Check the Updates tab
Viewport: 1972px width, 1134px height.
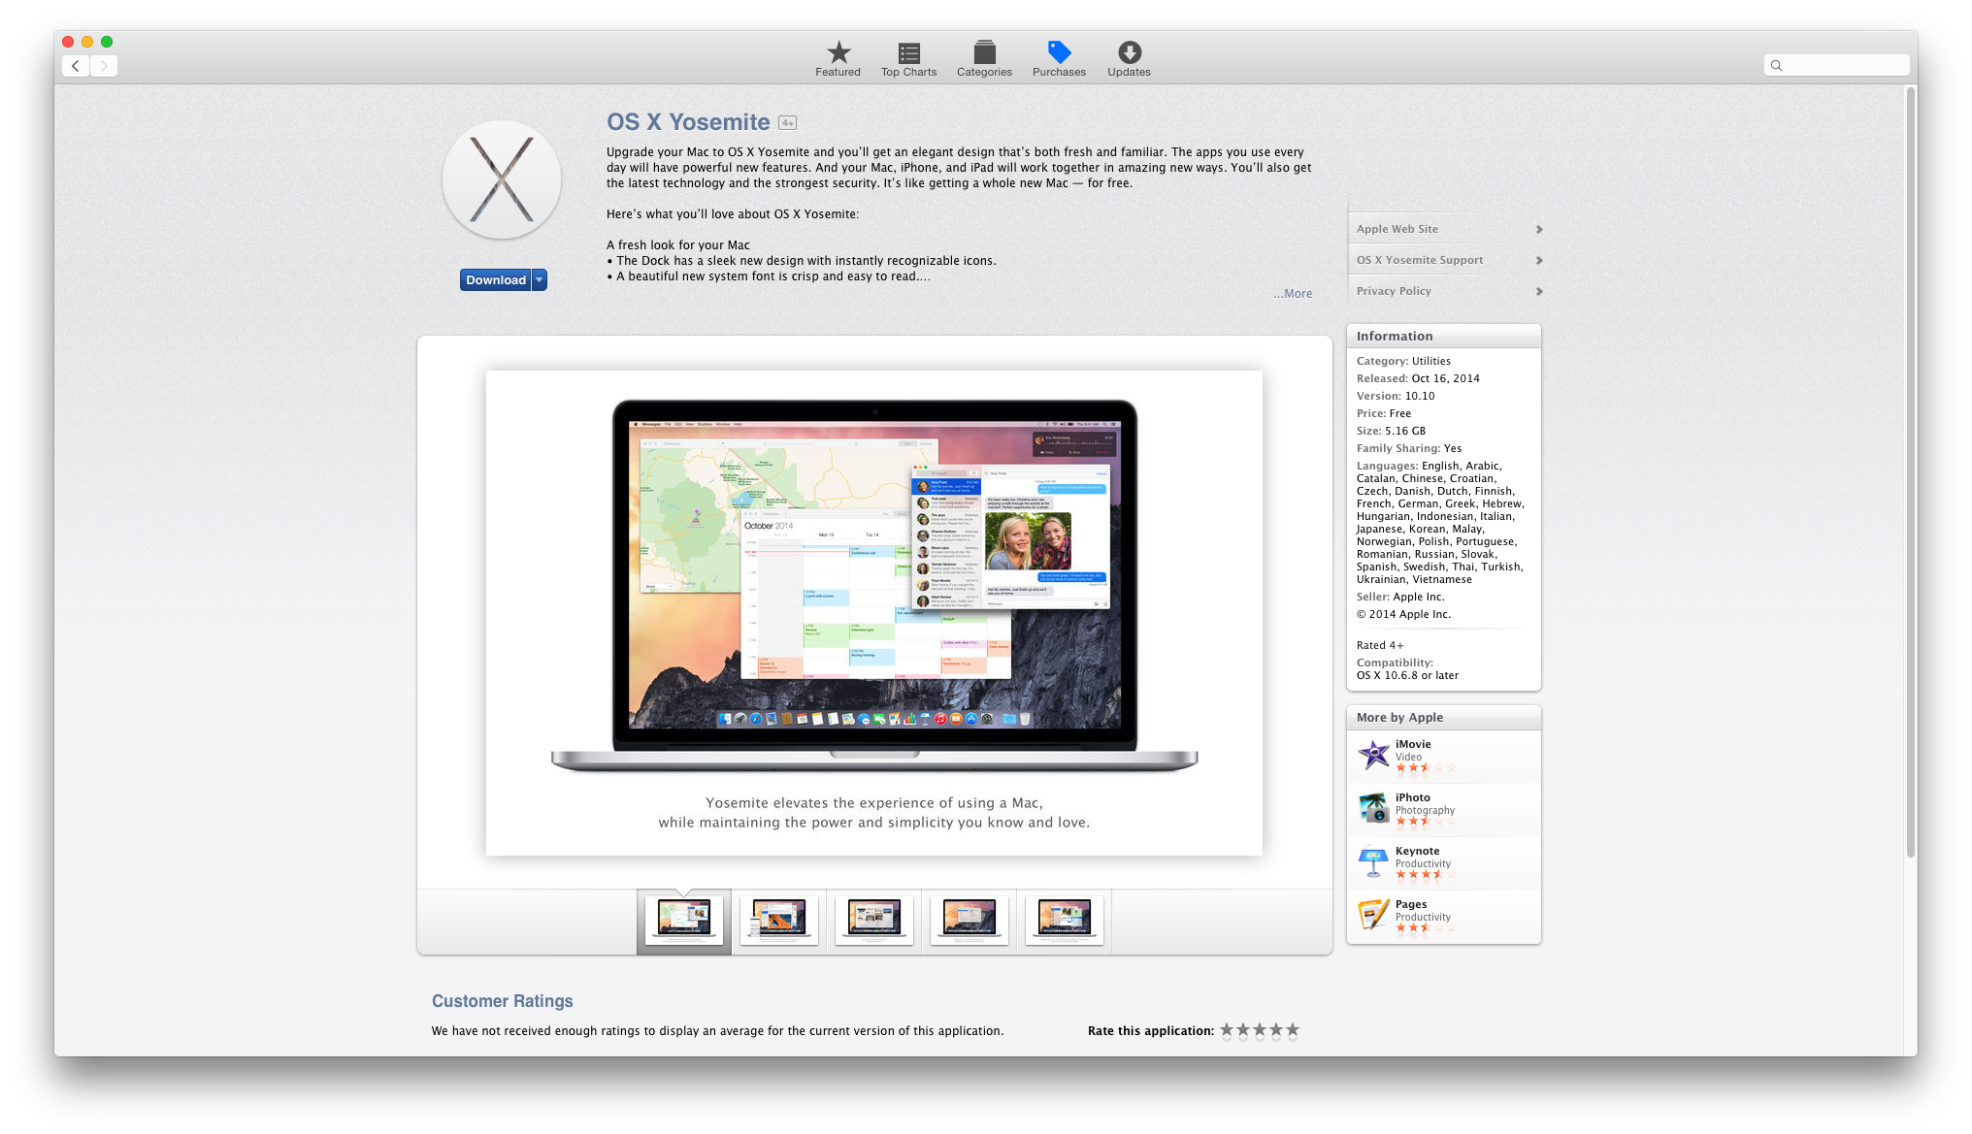(1129, 59)
